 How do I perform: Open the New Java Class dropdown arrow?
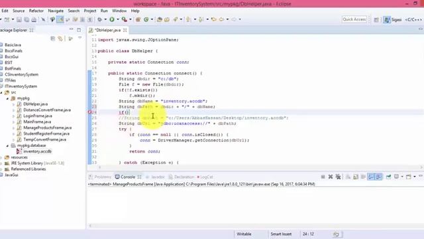152,19
